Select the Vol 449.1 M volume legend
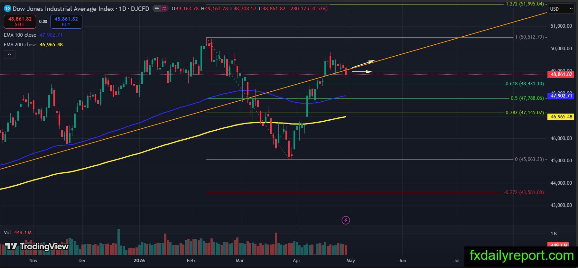 click(18, 233)
